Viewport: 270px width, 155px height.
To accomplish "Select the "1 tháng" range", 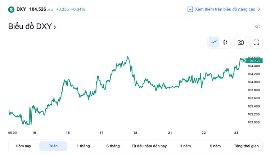I will click(83, 146).
